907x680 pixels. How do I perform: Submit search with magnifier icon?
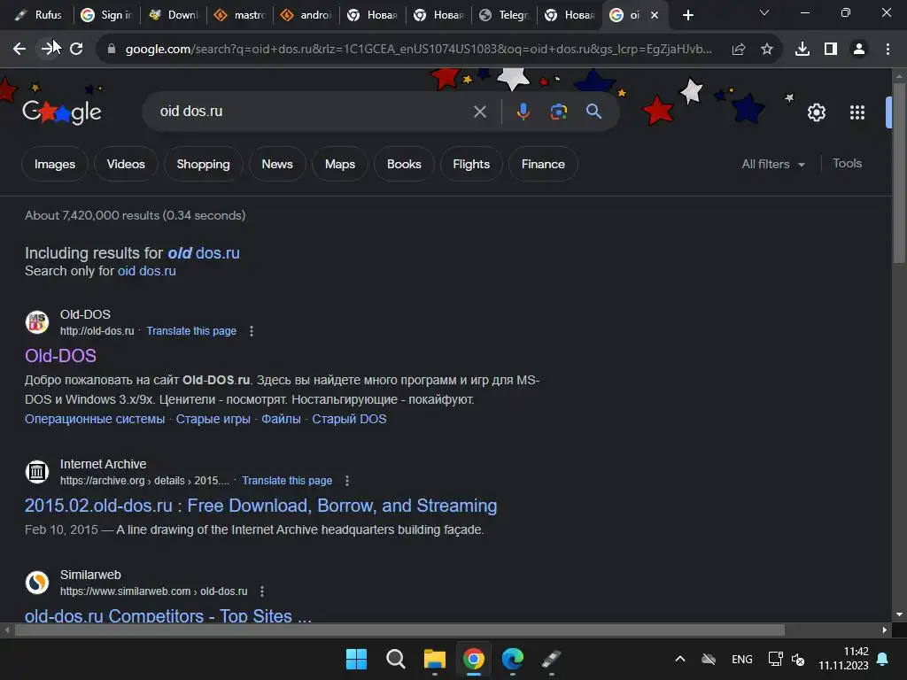(x=594, y=112)
